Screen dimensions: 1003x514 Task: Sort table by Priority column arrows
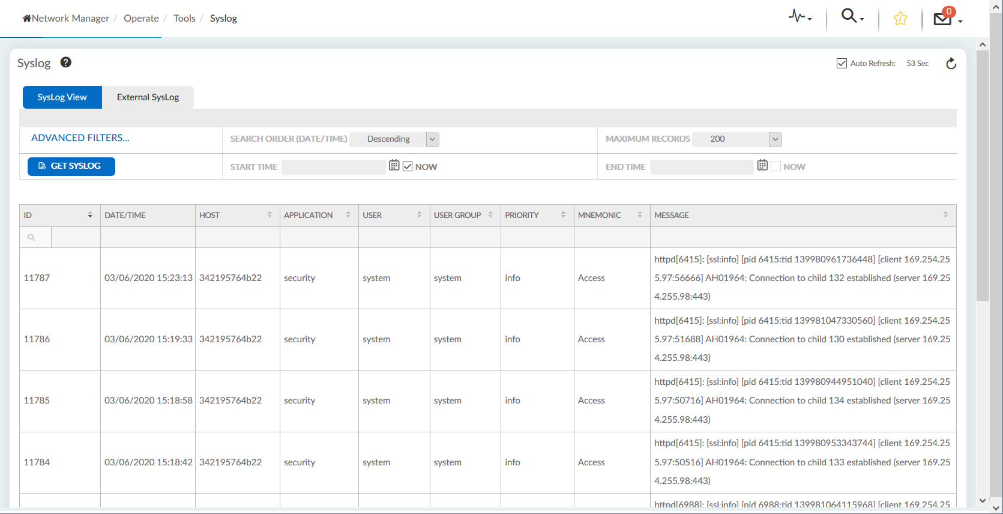point(563,215)
